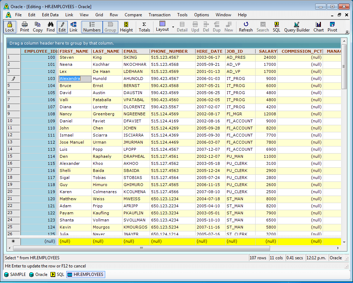Toggle row Numbers display
Viewport: 353px width, 283px height.
coord(92,27)
